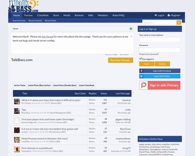
Task: Open the Members menu
Action: (x=103, y=15)
